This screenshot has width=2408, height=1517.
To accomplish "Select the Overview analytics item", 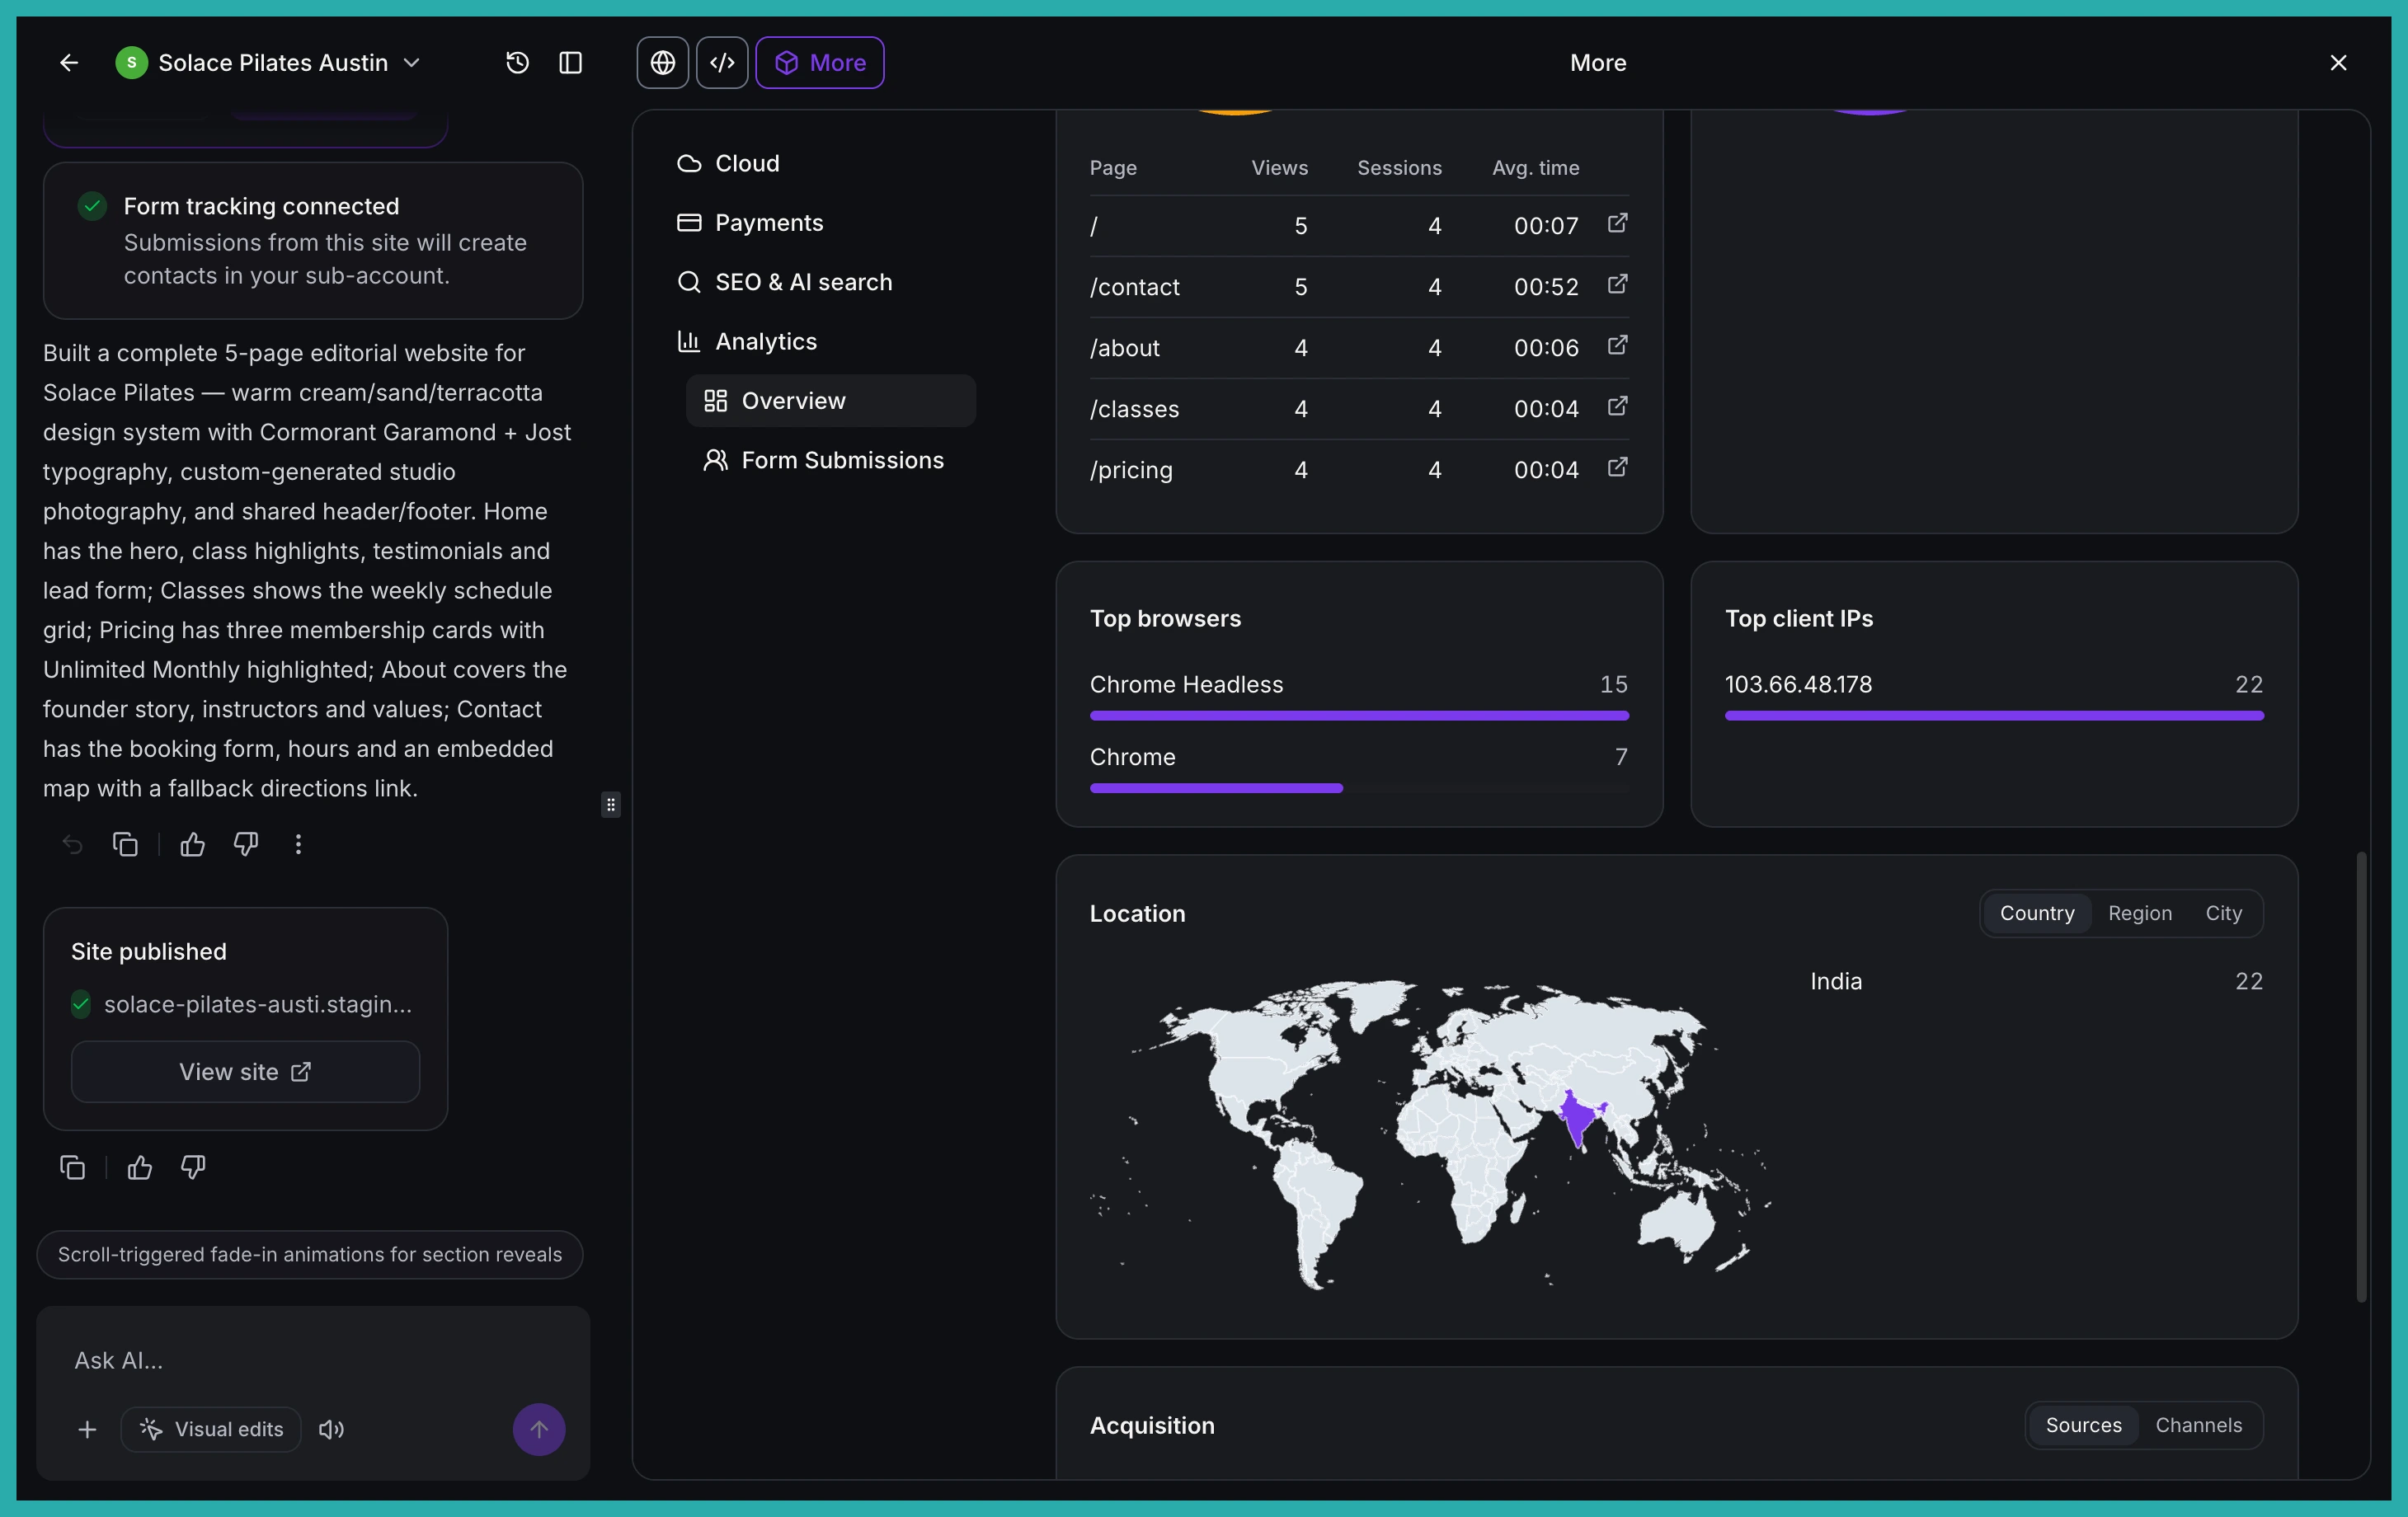I will click(x=830, y=401).
